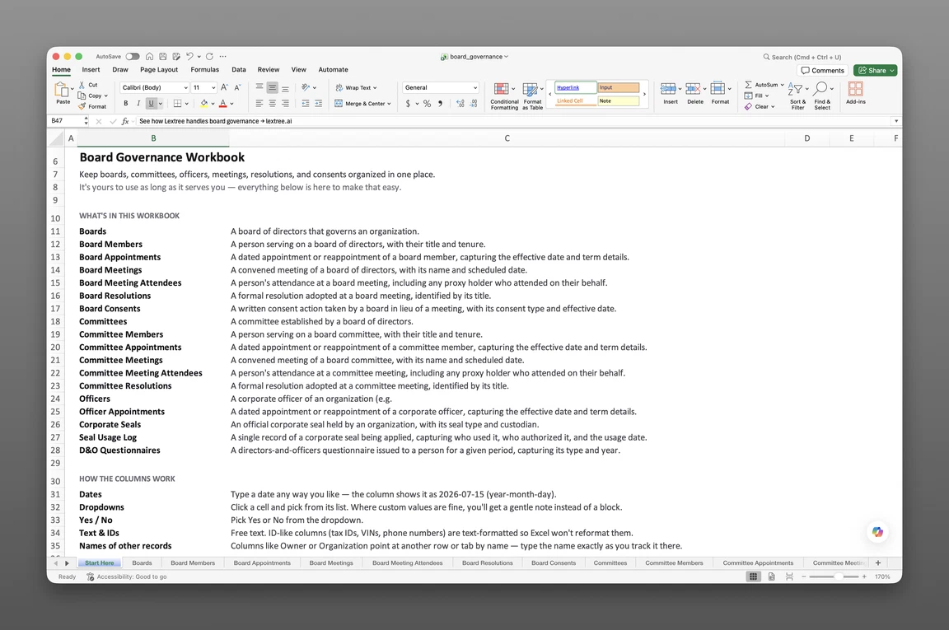This screenshot has width=949, height=630.
Task: Click the Redo arrow icon
Action: coord(209,56)
